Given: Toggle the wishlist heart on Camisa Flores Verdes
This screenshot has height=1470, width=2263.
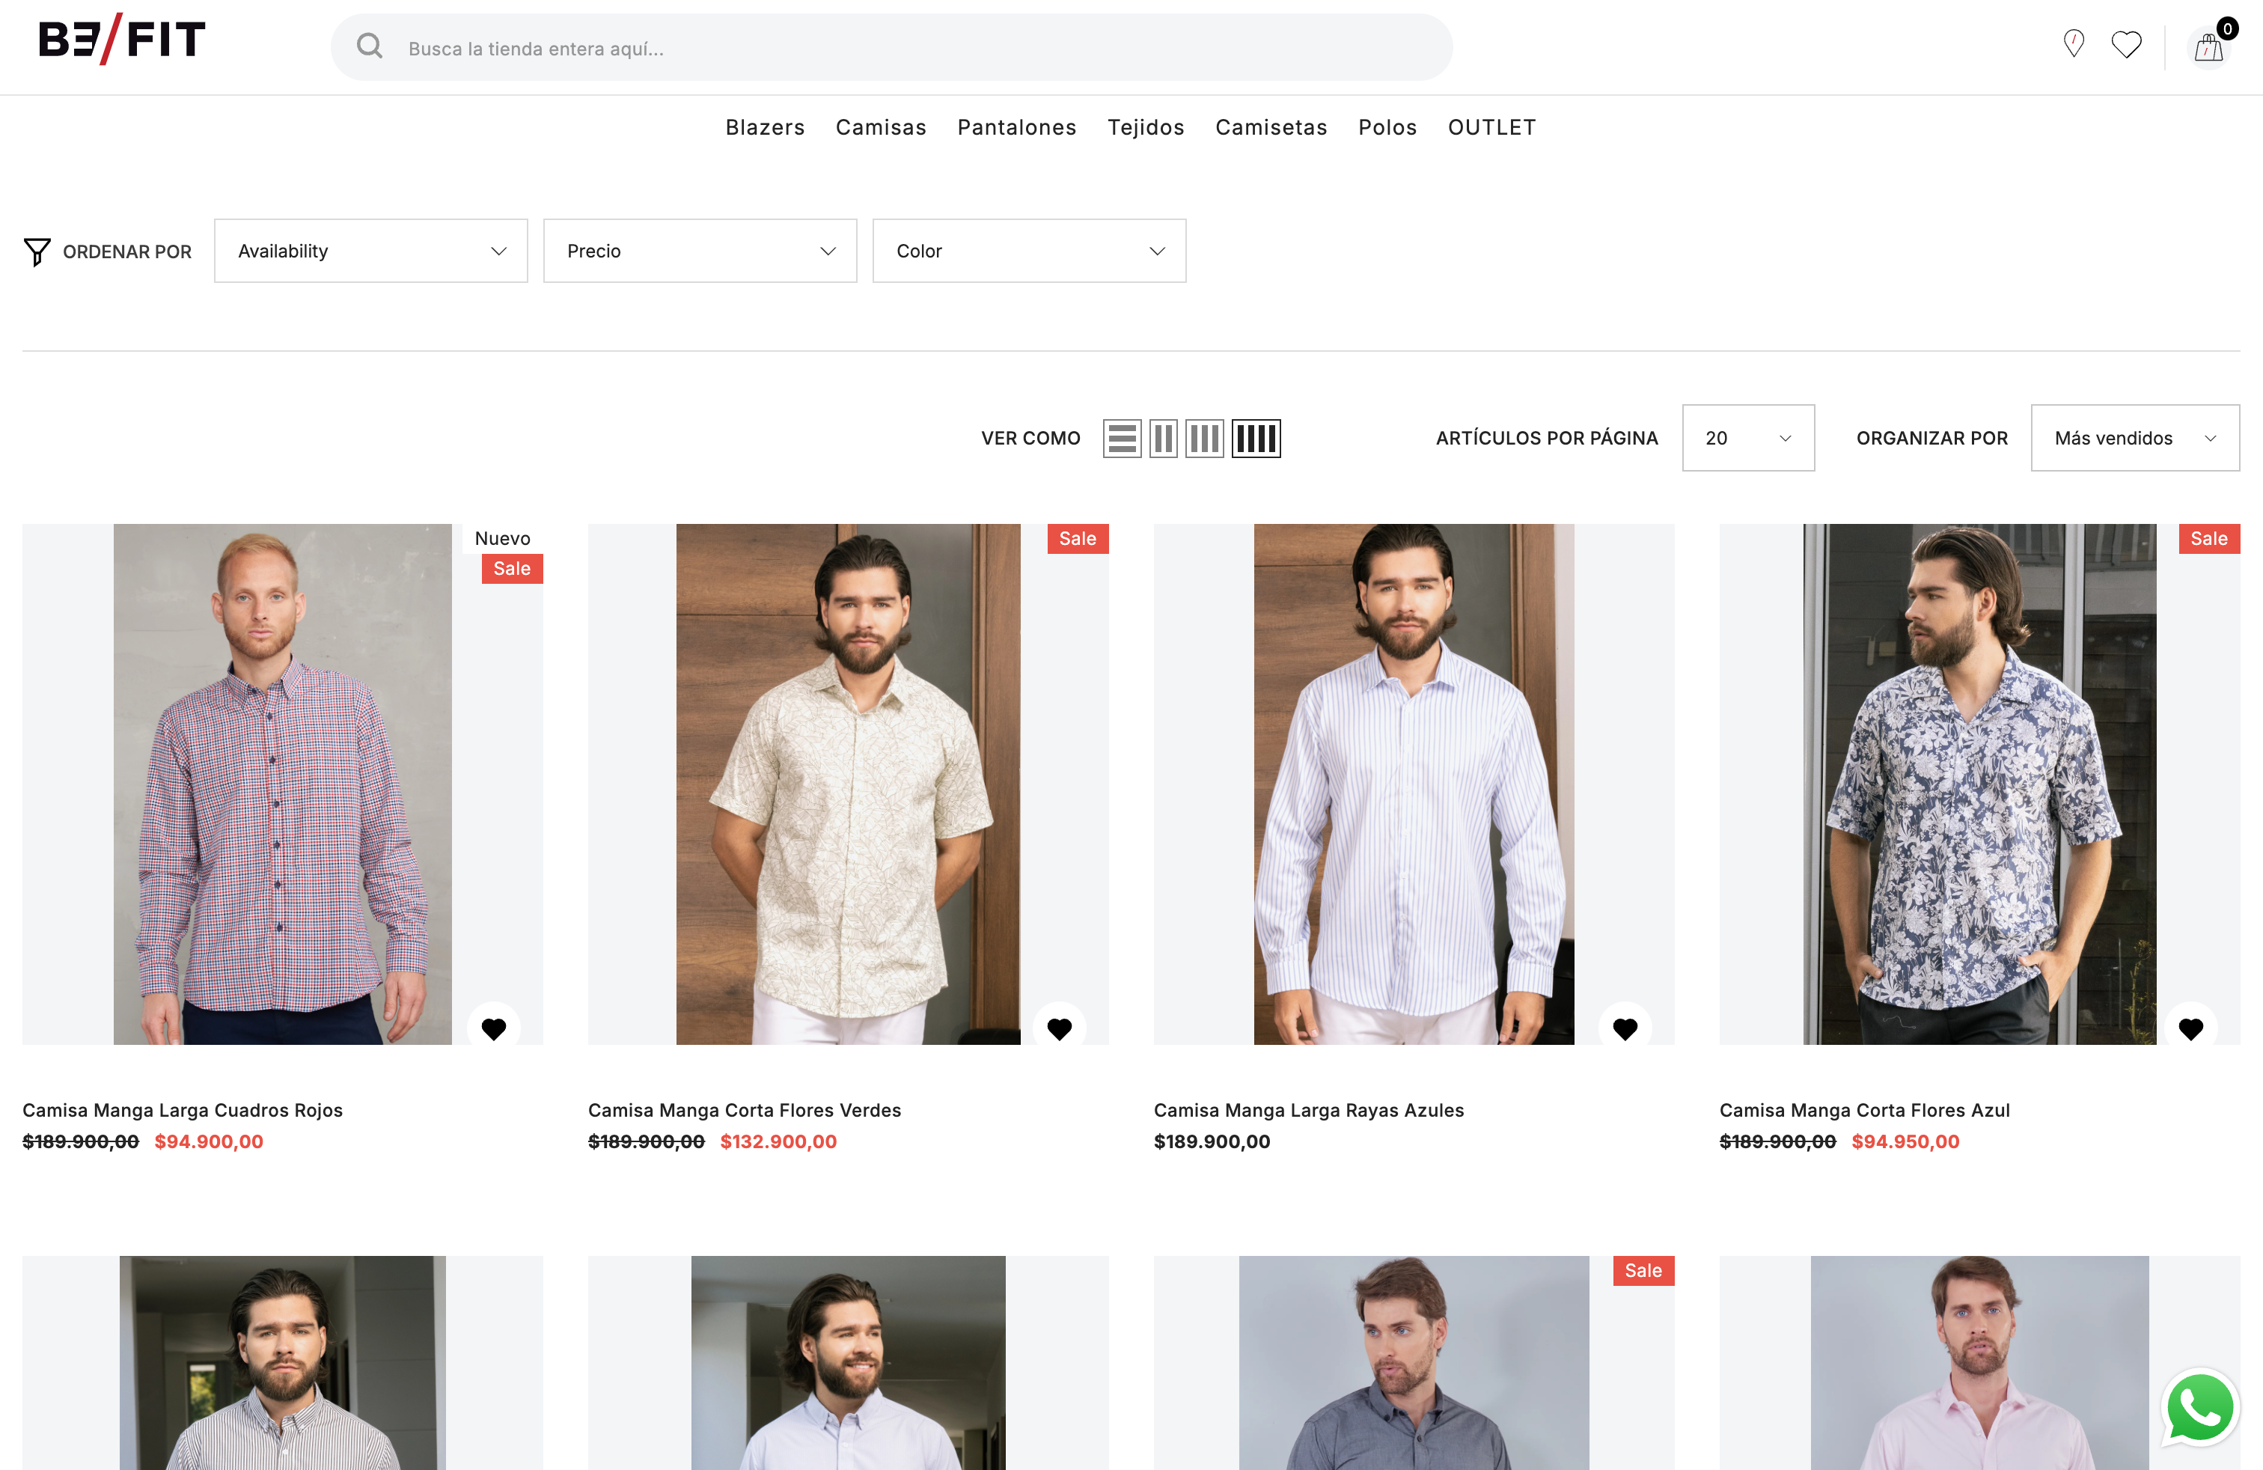Looking at the screenshot, I should point(1059,1028).
